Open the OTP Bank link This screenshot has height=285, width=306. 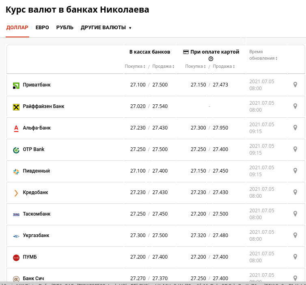pos(34,149)
